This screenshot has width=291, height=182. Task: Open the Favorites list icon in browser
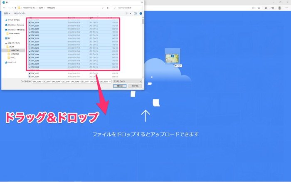pos(266,8)
